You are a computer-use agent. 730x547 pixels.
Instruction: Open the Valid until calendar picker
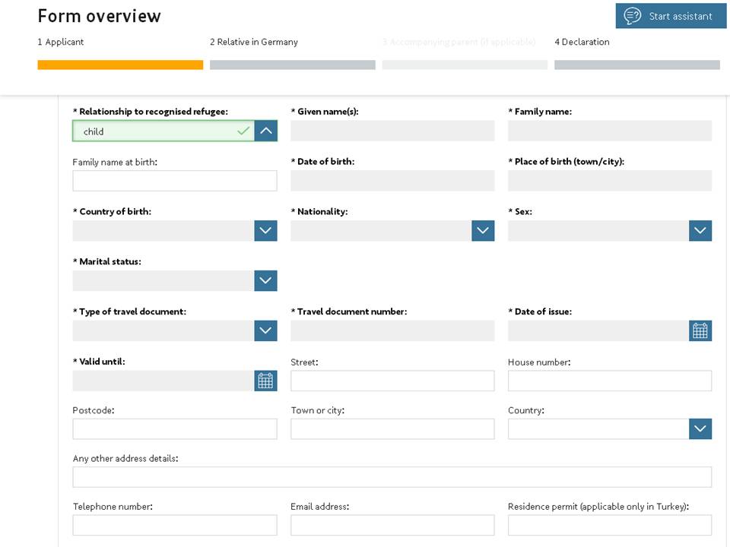tap(265, 380)
